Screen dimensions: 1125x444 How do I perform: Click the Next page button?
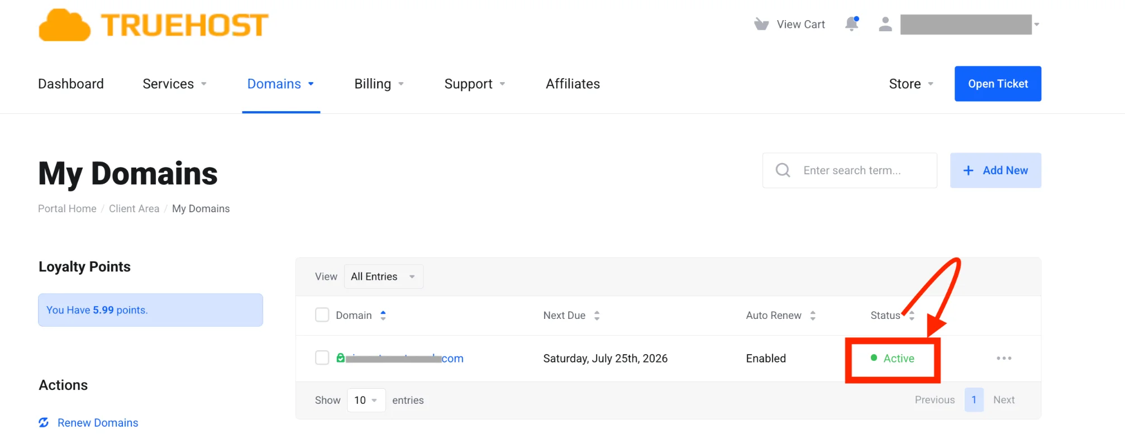[x=1004, y=400]
